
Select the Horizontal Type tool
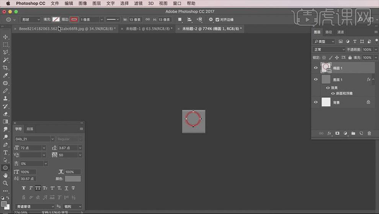coord(5,153)
